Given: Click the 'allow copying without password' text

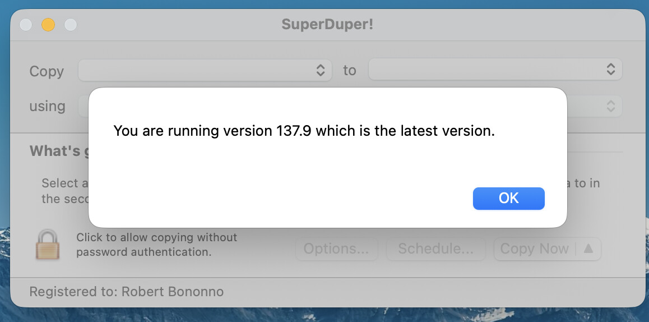Looking at the screenshot, I should tap(157, 245).
